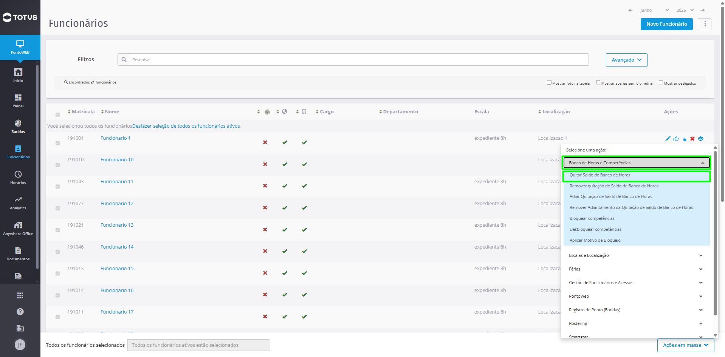Open Painel in the sidebar
This screenshot has height=357, width=725.
18,101
